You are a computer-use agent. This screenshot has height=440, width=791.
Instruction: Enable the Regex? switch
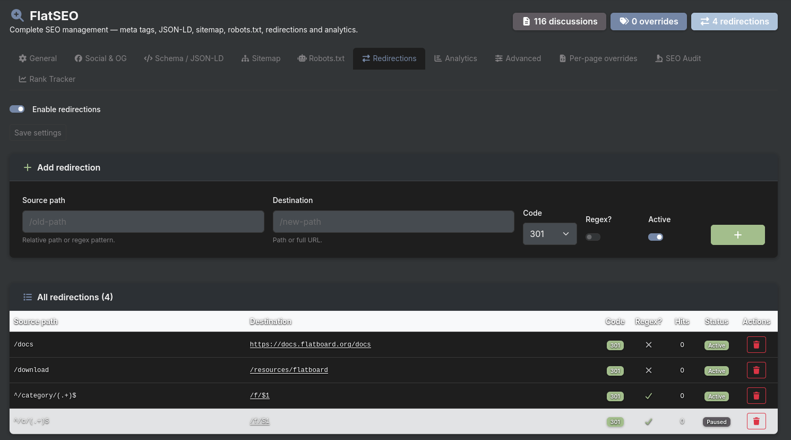592,237
